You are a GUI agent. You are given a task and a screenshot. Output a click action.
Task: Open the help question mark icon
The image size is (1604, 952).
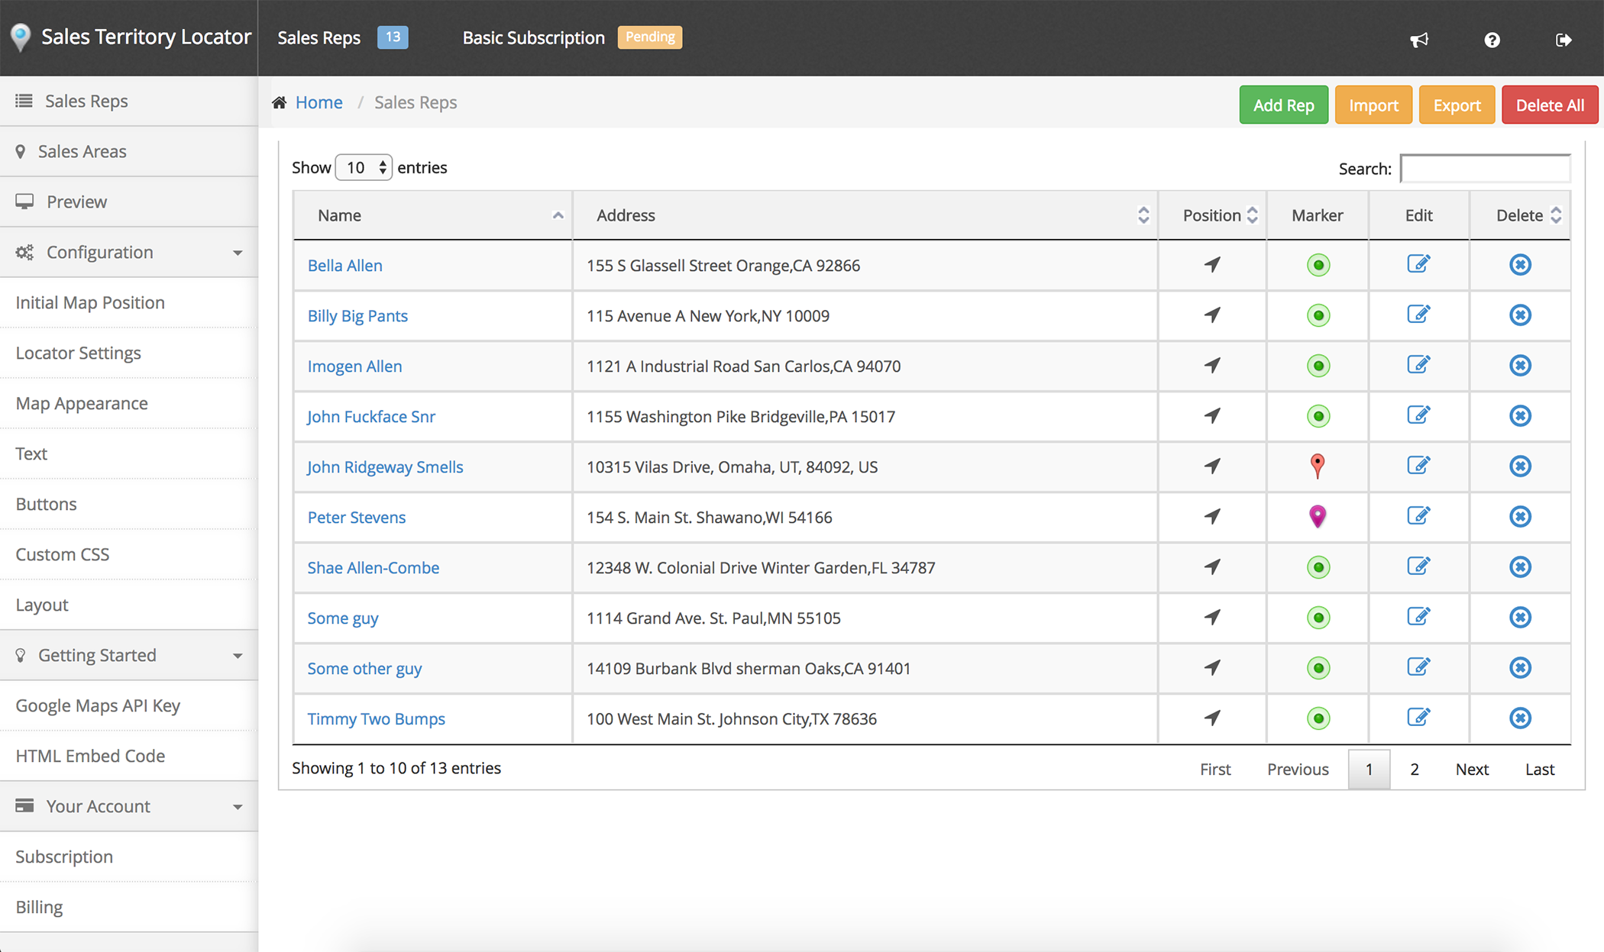pyautogui.click(x=1492, y=40)
